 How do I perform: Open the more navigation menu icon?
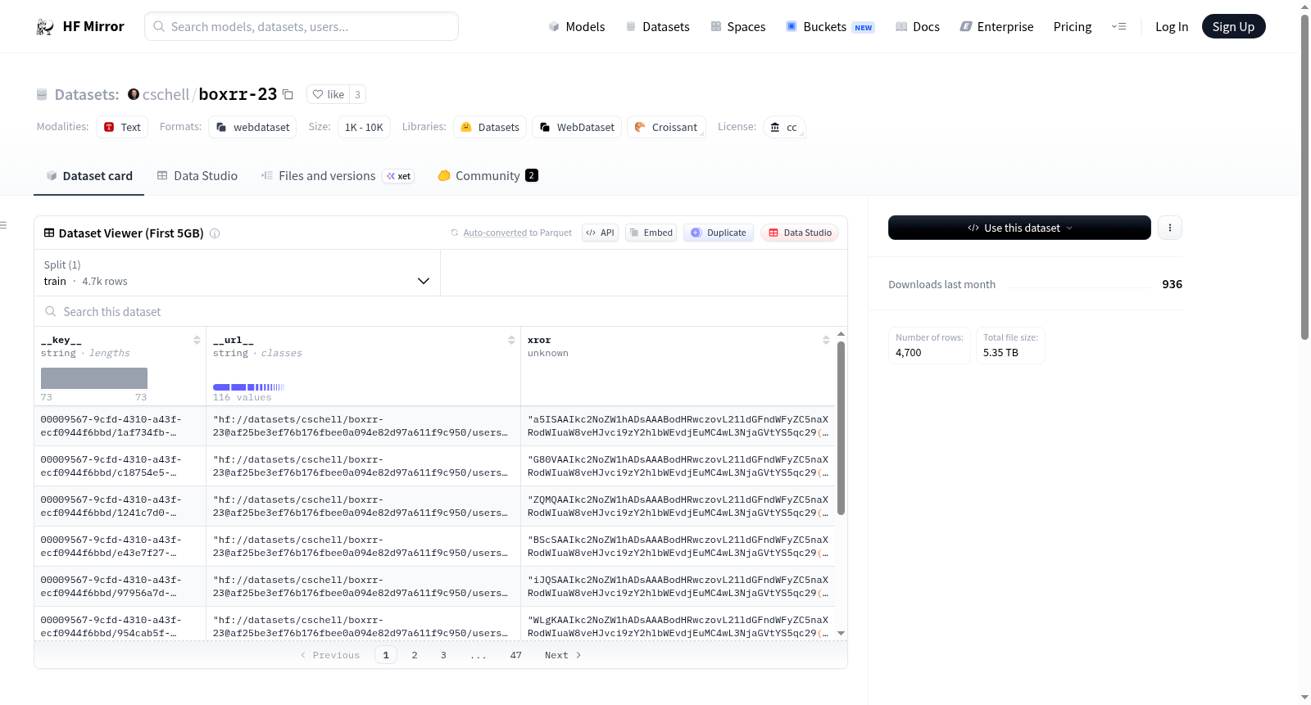[1118, 26]
